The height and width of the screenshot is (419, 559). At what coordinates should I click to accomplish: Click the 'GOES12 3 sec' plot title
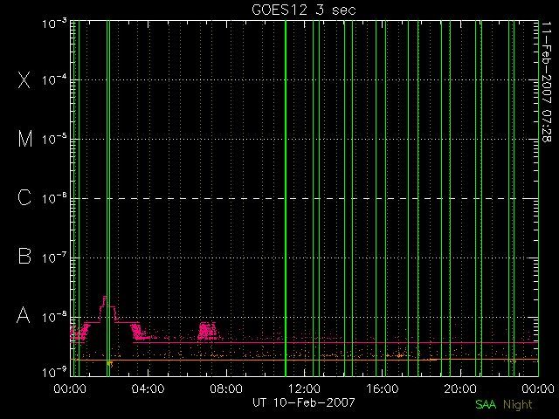(x=304, y=10)
